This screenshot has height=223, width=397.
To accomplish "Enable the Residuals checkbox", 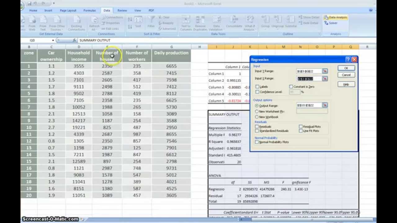I will point(257,127).
